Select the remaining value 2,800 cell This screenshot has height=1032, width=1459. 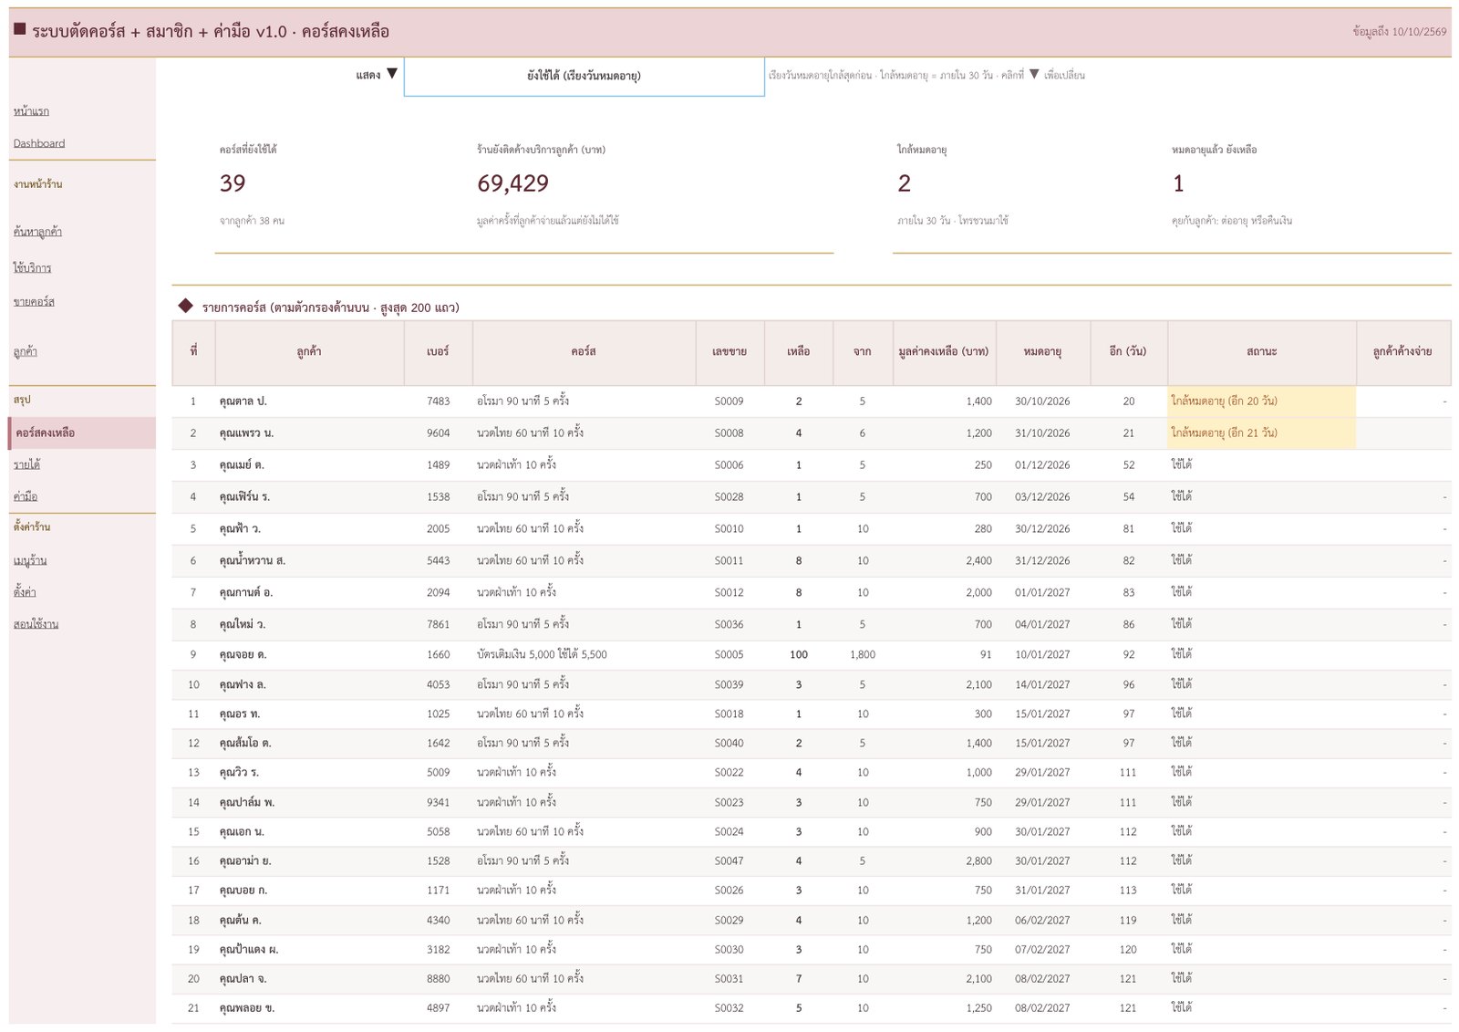click(x=944, y=861)
